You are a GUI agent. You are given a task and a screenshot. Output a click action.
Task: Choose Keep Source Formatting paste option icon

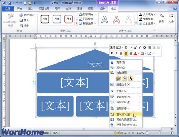tap(118, 78)
